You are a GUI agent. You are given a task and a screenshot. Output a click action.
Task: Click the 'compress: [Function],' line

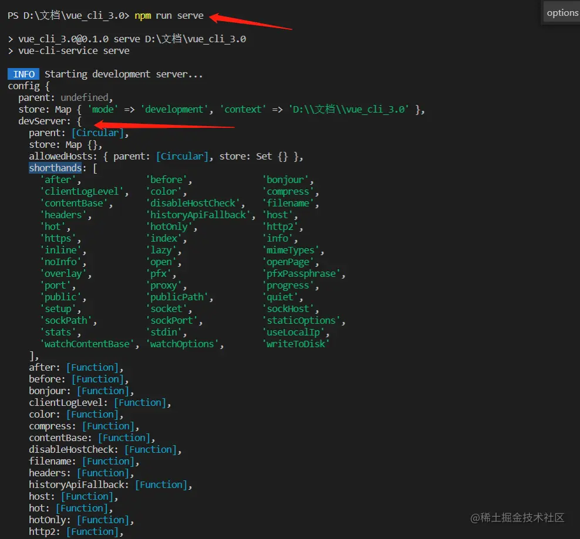coord(84,426)
